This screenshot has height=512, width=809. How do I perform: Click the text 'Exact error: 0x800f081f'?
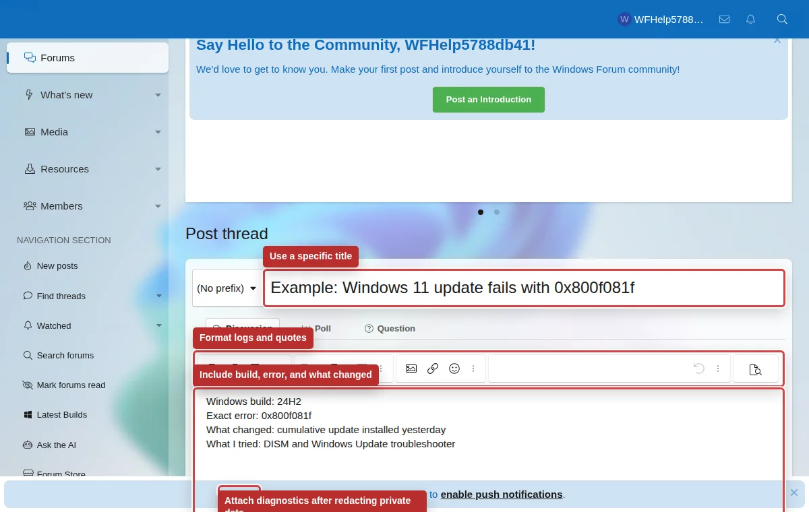click(259, 416)
